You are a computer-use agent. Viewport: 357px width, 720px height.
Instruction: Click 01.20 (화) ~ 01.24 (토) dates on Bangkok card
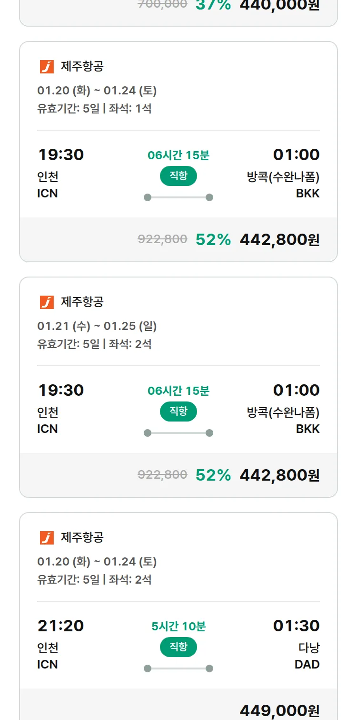click(97, 91)
